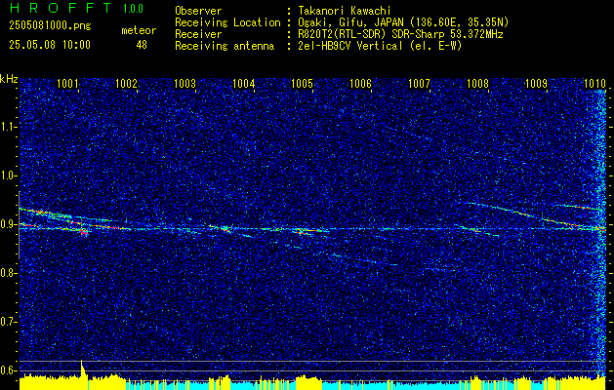Click the timestamp 25.05.08 10:00
Image resolution: width=614 pixels, height=390 pixels.
(50, 45)
